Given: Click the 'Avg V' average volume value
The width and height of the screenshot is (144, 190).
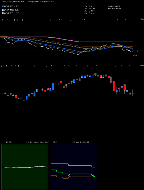Looking at the screenshot, I should click(113, 6).
